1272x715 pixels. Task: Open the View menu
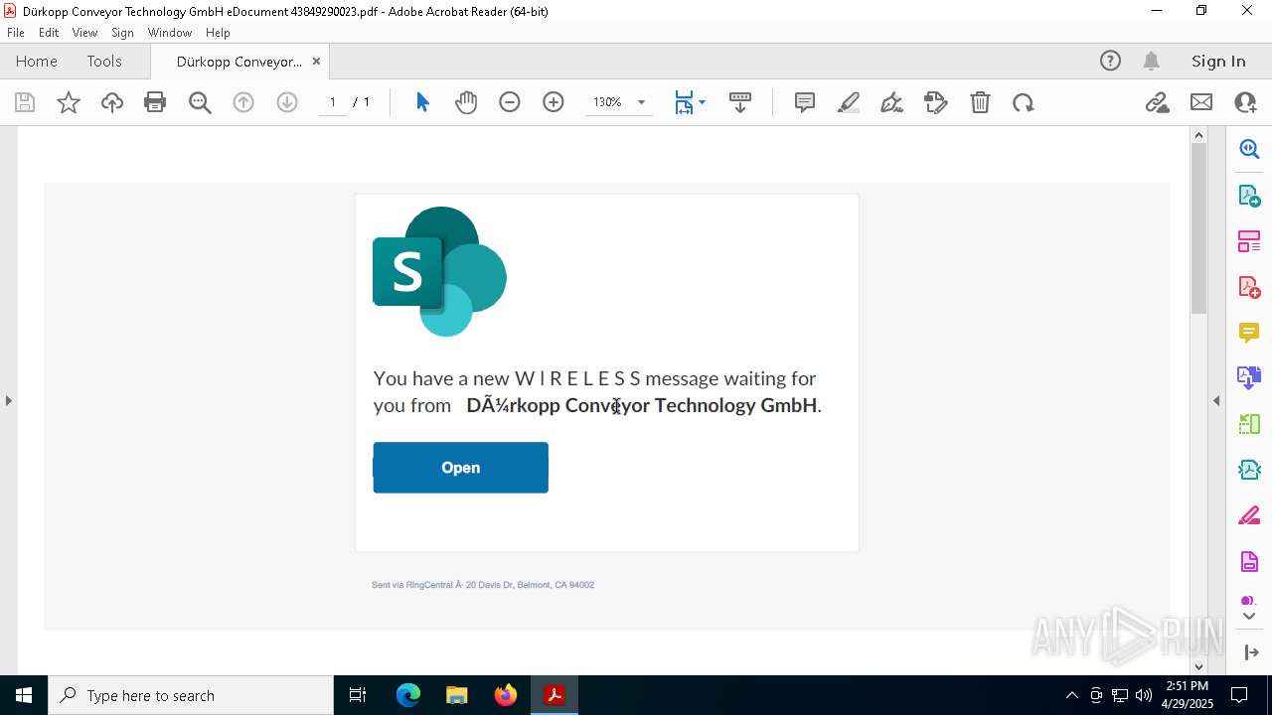coord(85,33)
